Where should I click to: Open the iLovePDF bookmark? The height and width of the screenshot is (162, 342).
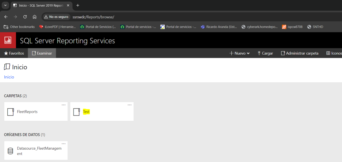point(57,27)
